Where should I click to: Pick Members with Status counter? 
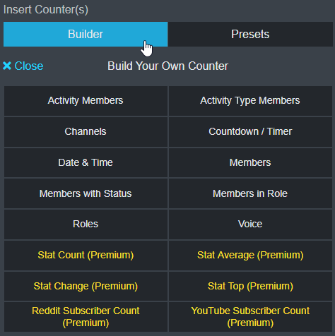pyautogui.click(x=86, y=193)
